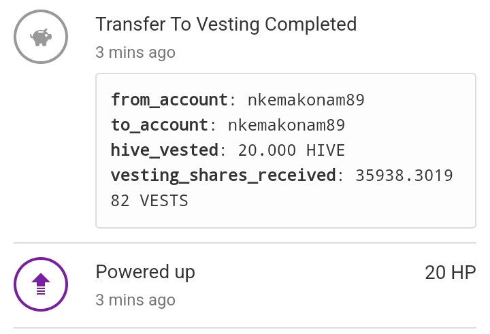490x334 pixels.
Task: Click the piggy bank vesting icon
Action: [x=41, y=37]
